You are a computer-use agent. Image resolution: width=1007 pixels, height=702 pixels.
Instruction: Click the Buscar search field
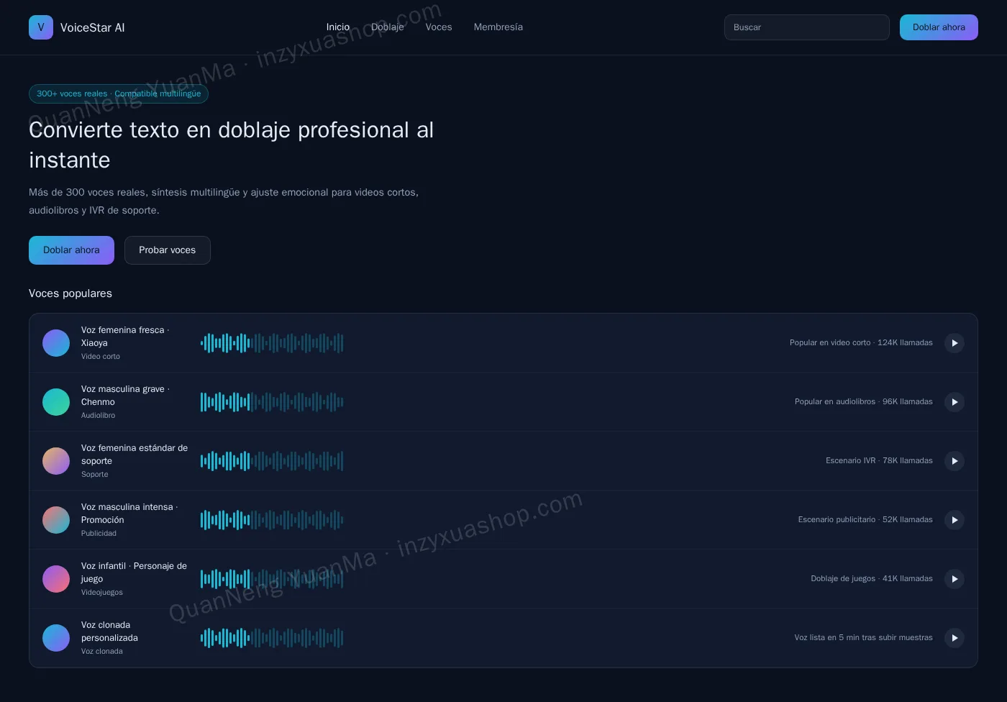(x=807, y=27)
